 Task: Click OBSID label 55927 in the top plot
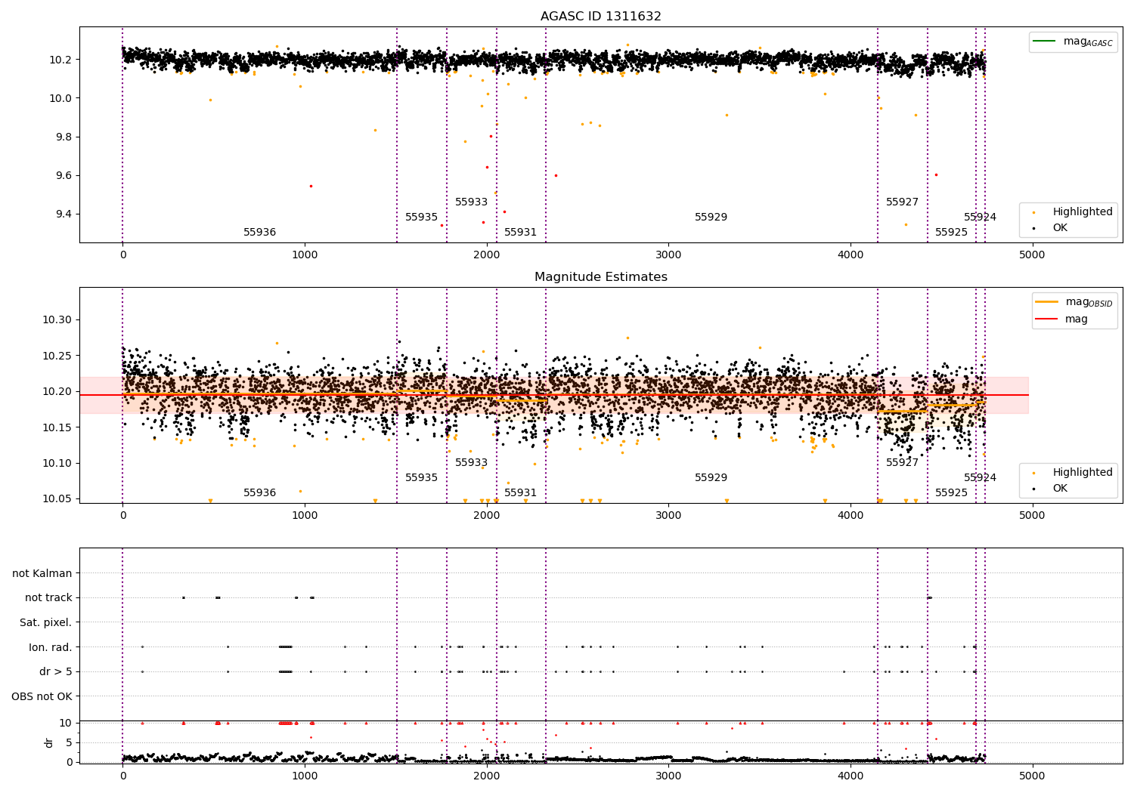click(x=902, y=202)
